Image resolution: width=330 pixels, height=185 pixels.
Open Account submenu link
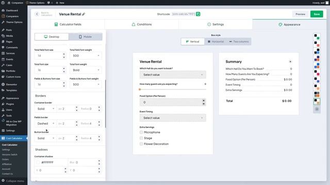tap(6, 169)
